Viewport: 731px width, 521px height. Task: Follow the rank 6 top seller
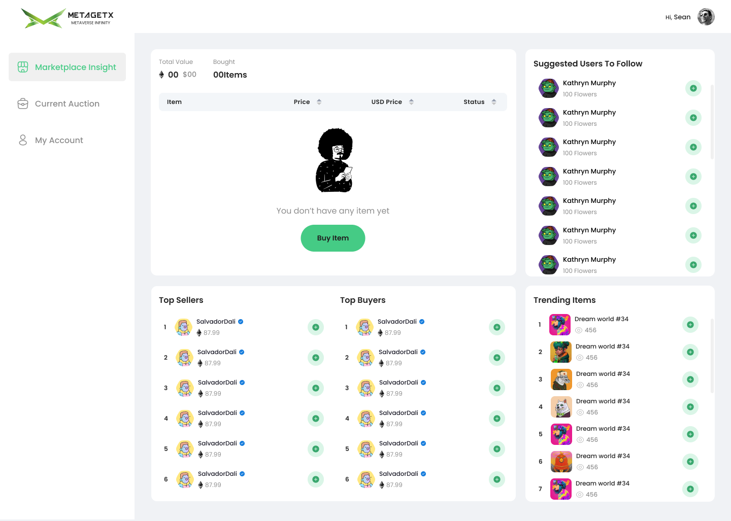[x=315, y=479]
